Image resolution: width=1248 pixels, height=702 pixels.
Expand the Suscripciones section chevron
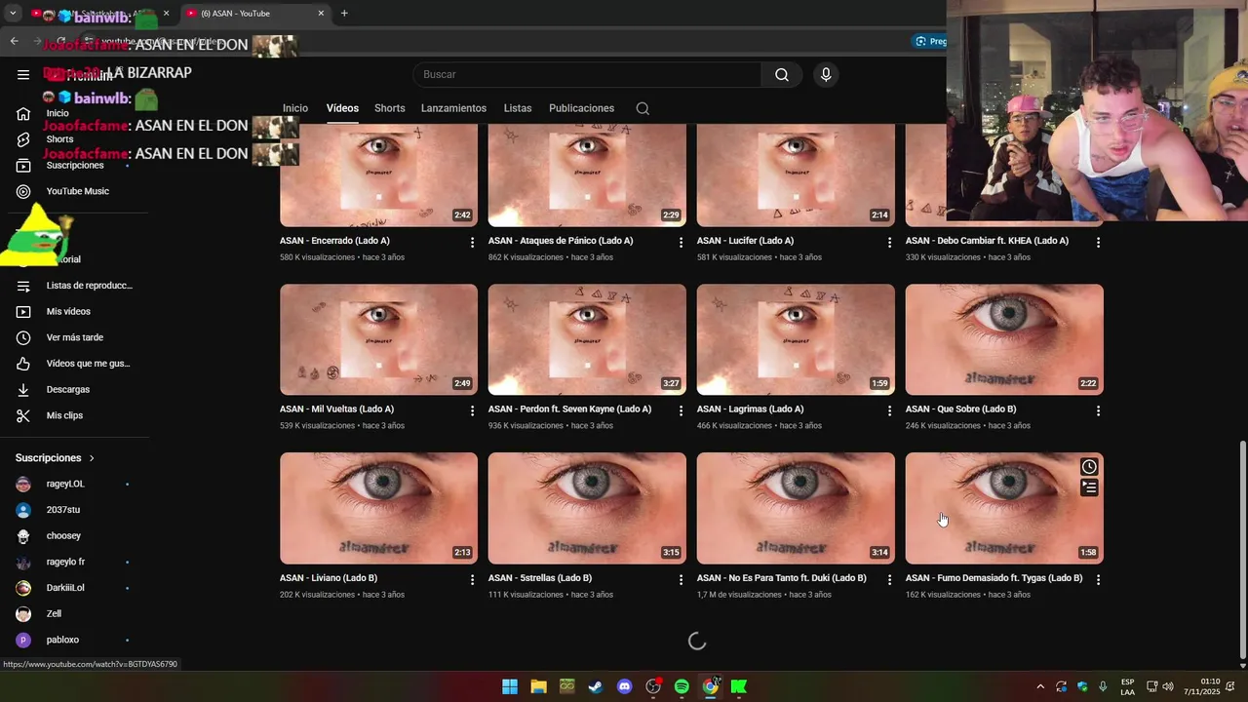tap(92, 458)
